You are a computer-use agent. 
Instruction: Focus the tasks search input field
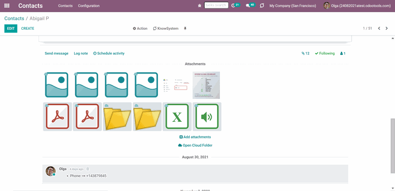point(216,5)
